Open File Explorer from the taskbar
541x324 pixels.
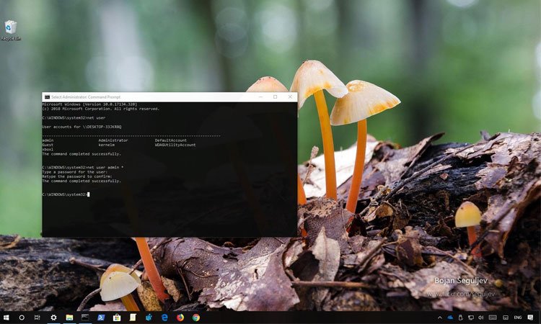click(x=69, y=318)
